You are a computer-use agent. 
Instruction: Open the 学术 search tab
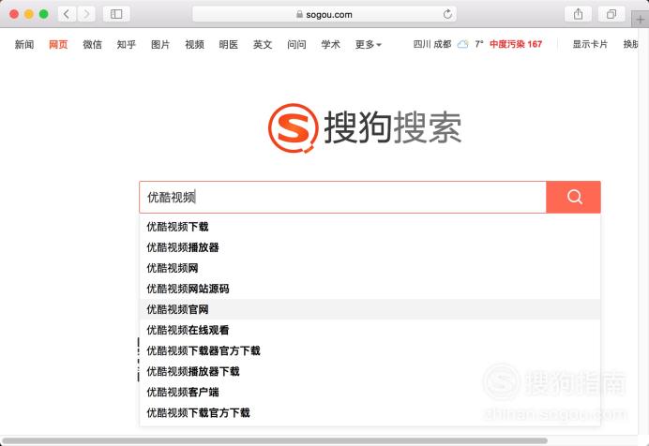click(331, 44)
